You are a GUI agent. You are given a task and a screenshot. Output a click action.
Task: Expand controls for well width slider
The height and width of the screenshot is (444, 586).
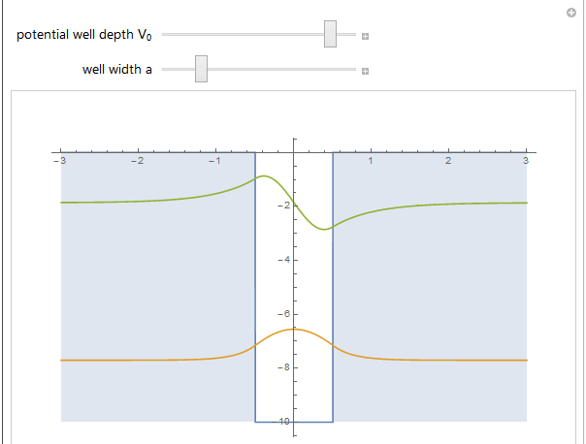[366, 71]
